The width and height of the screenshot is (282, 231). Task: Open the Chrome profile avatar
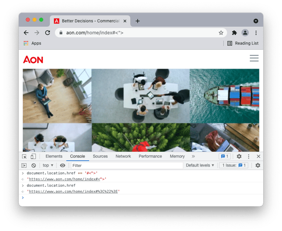click(x=245, y=33)
